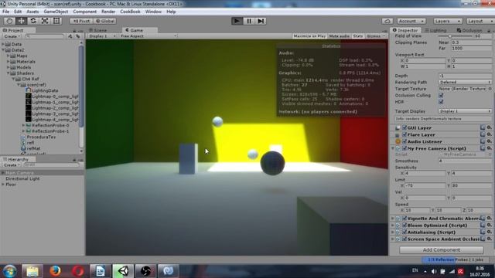
Task: Switch to Lighting tab
Action: tap(435, 30)
